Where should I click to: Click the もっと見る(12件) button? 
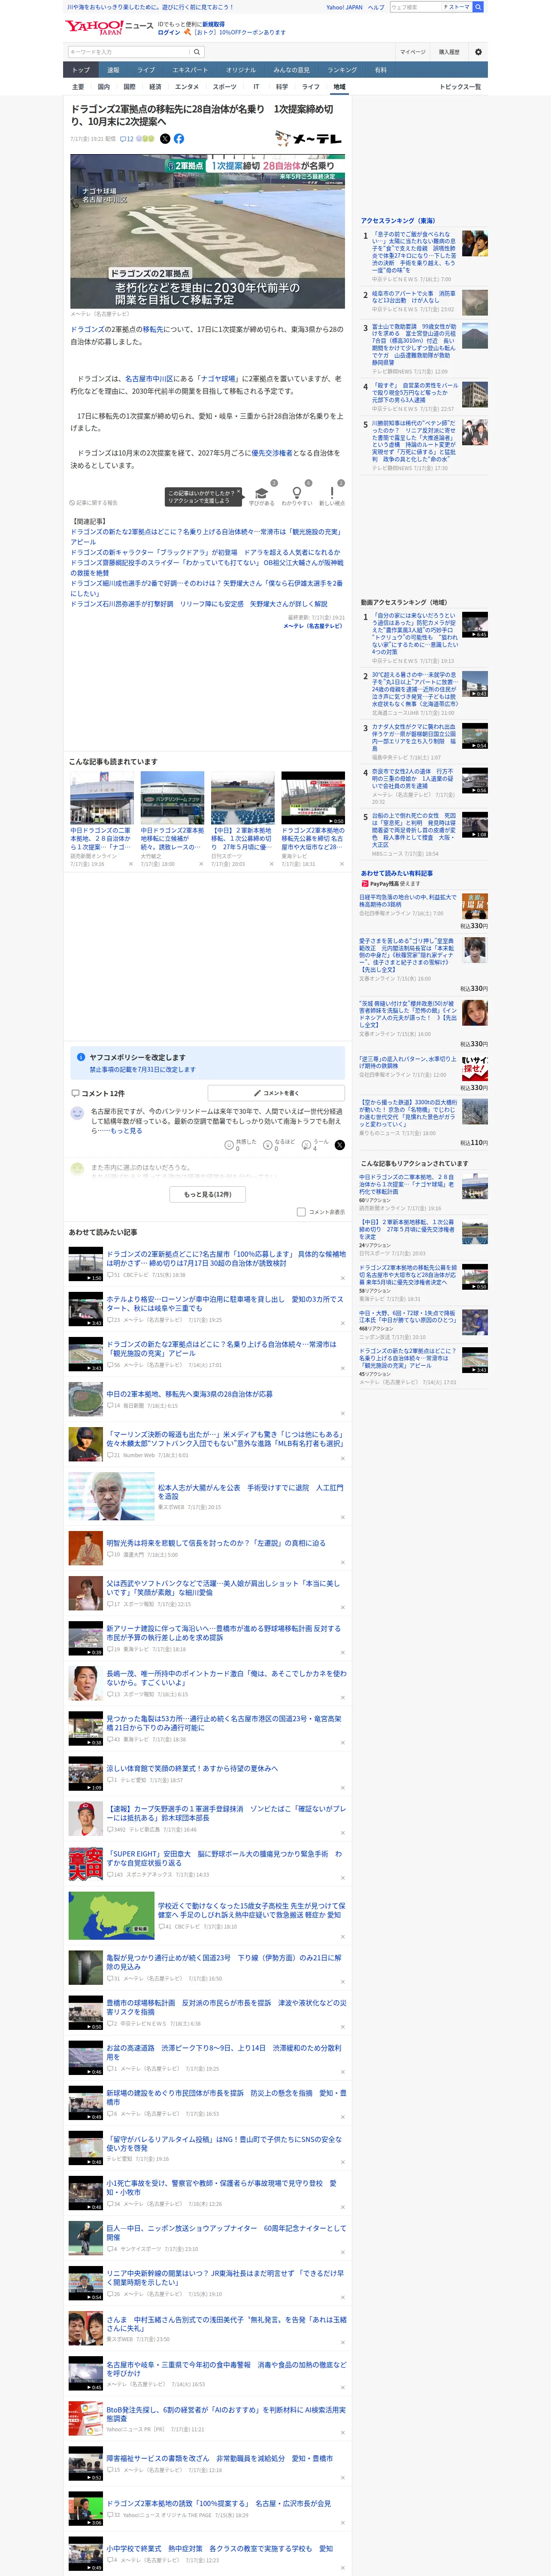click(x=208, y=1194)
